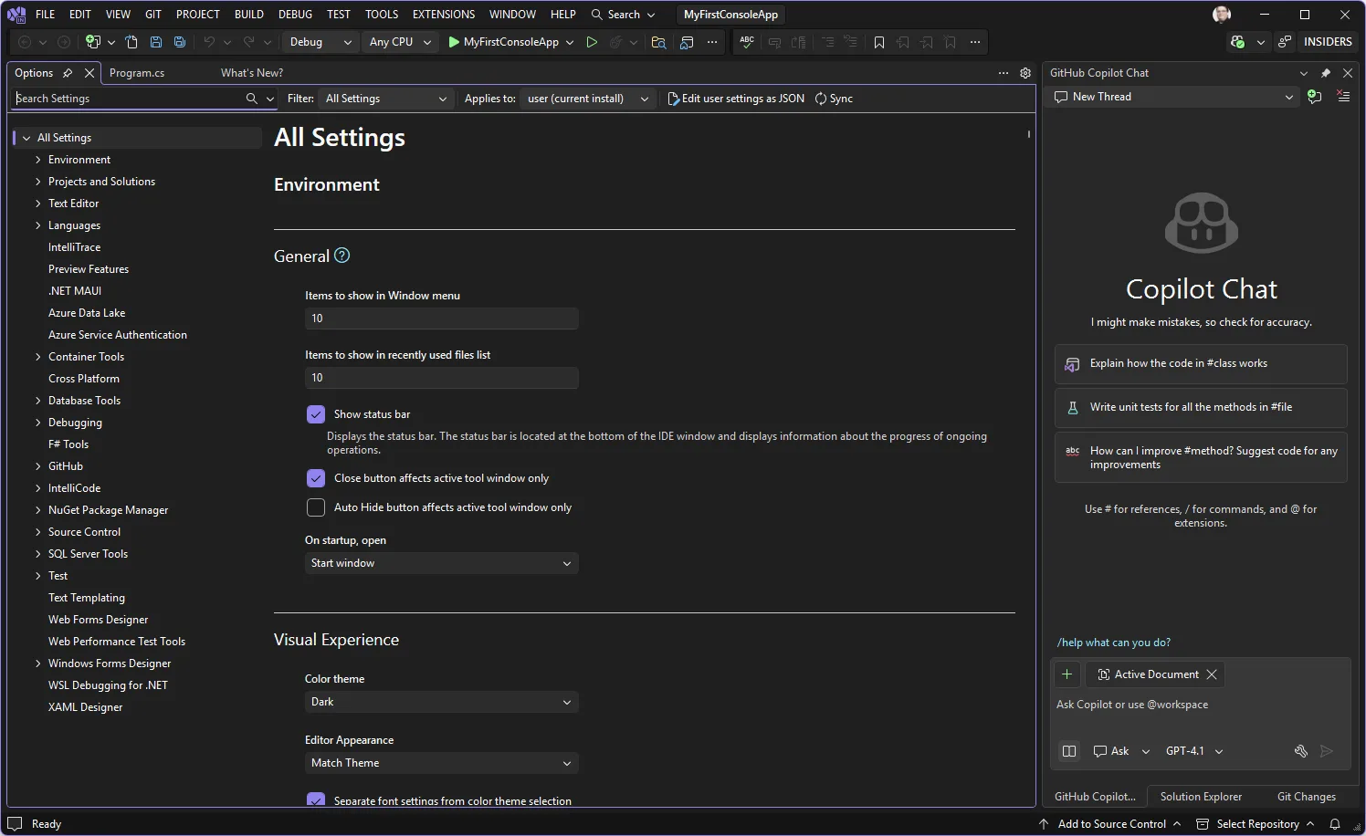Image resolution: width=1366 pixels, height=836 pixels.
Task: Open the EXTENSIONS menu
Action: (x=443, y=15)
